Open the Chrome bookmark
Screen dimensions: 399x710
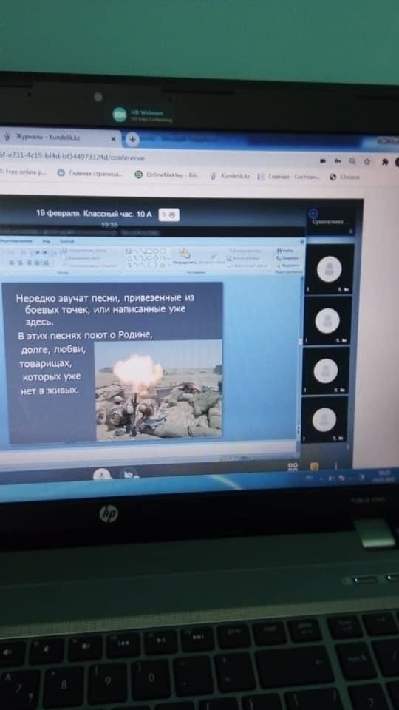click(345, 177)
